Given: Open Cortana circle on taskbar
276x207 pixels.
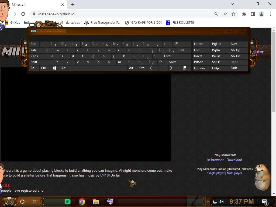Looking at the screenshot, I should [x=22, y=202].
